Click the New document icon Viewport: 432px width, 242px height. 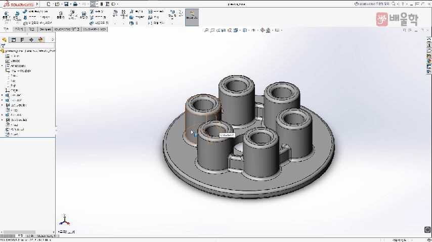pos(49,4)
